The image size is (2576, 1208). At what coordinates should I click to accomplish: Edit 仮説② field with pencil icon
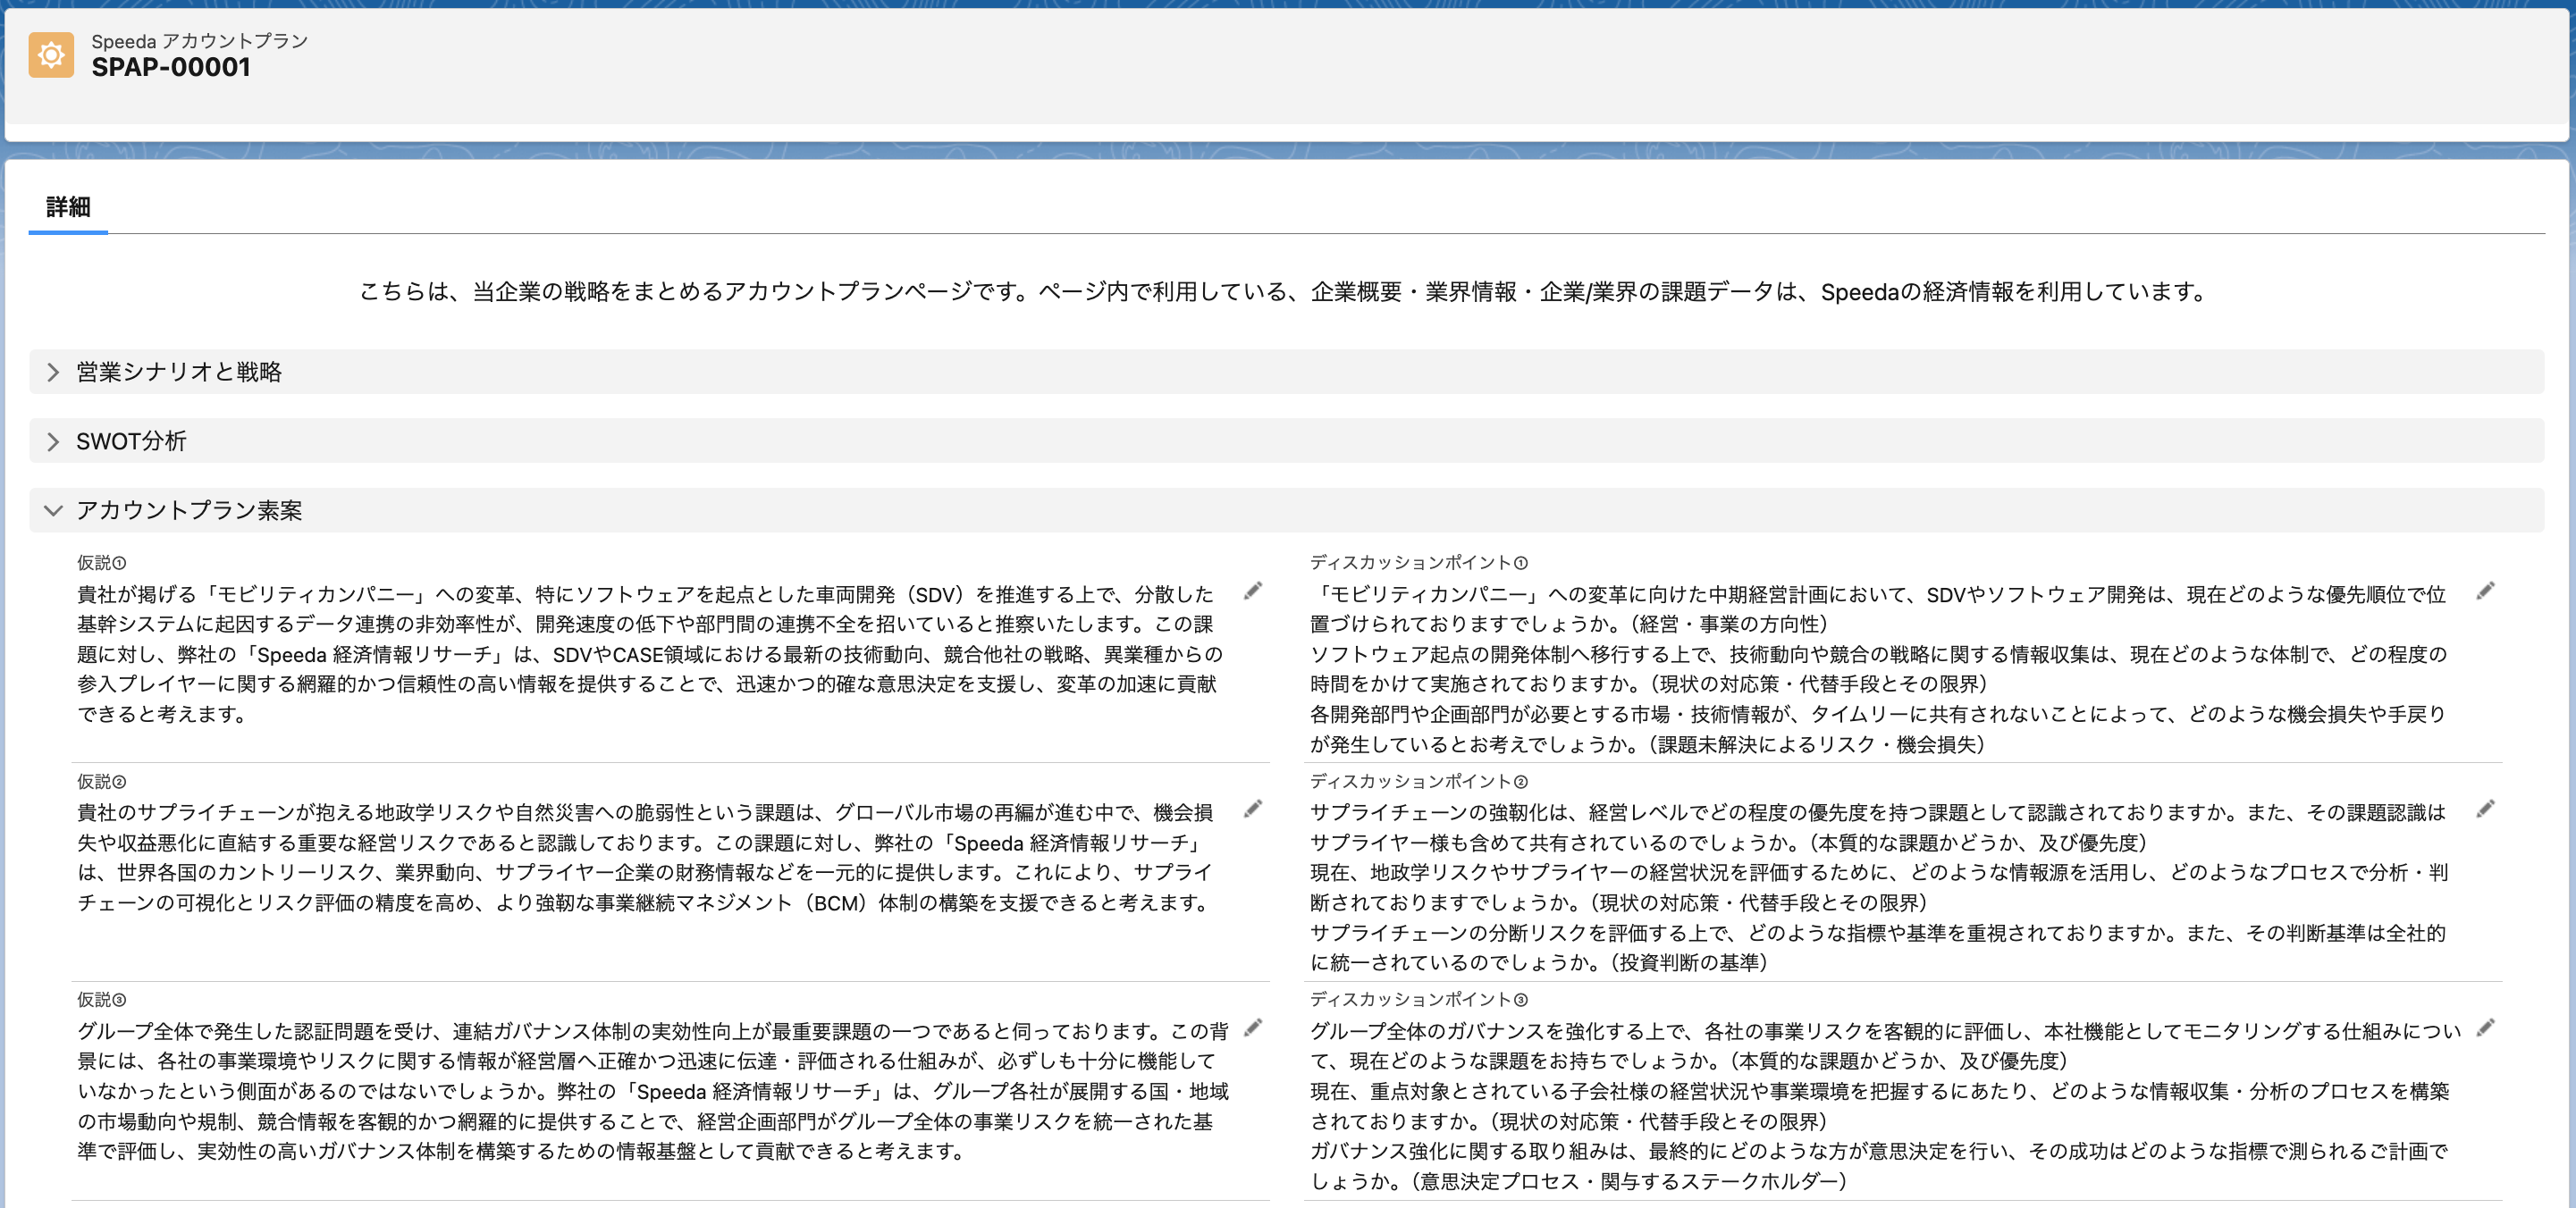point(1252,809)
